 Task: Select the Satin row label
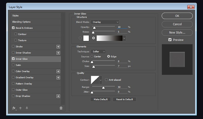(18, 65)
